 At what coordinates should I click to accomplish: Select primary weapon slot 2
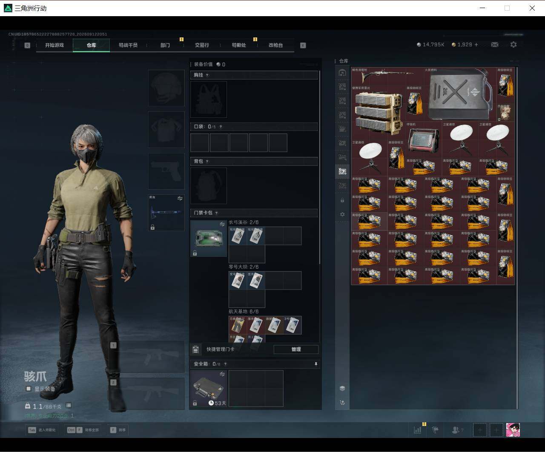click(x=146, y=394)
